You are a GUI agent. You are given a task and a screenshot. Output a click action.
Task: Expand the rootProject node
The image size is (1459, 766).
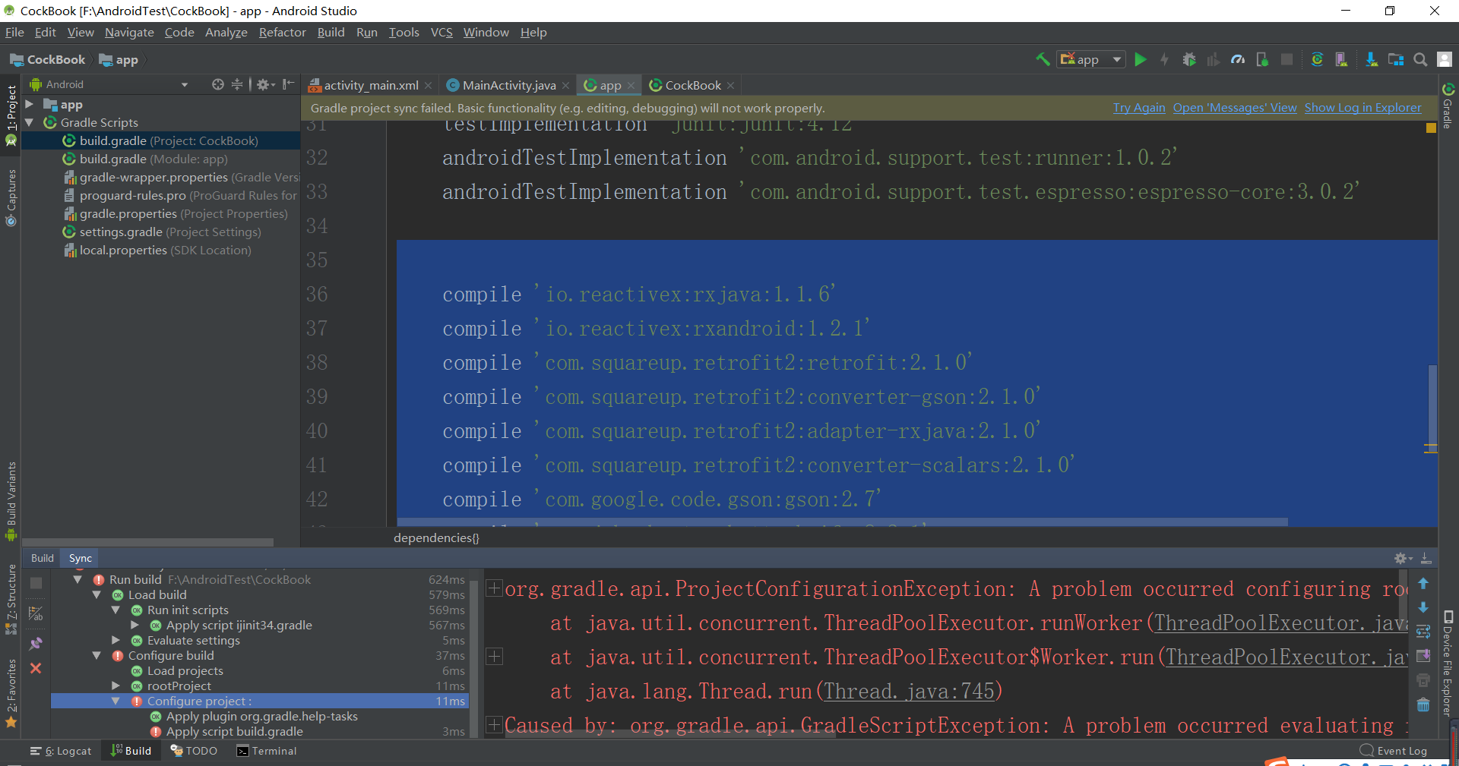click(x=116, y=686)
